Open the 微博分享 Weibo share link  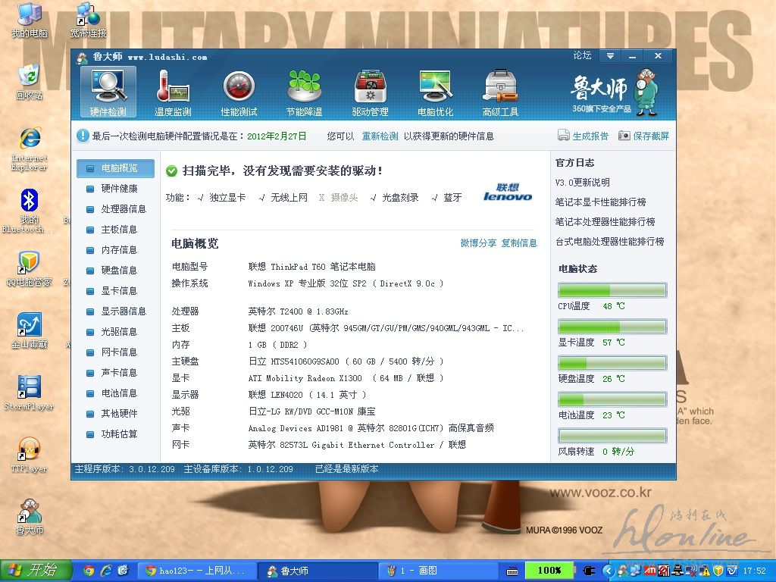[478, 243]
